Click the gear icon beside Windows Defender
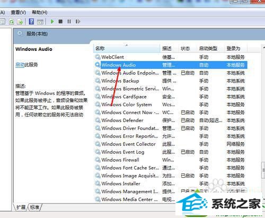 pyautogui.click(x=98, y=120)
